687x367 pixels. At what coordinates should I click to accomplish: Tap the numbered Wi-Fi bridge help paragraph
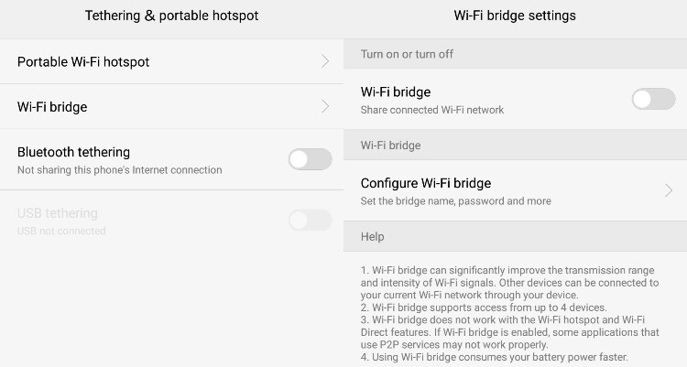point(509,314)
